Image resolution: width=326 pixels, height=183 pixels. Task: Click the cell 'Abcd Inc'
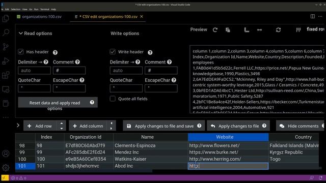click(x=151, y=166)
